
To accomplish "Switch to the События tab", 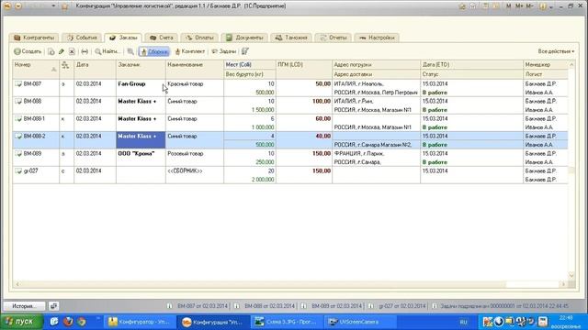I will (82, 38).
